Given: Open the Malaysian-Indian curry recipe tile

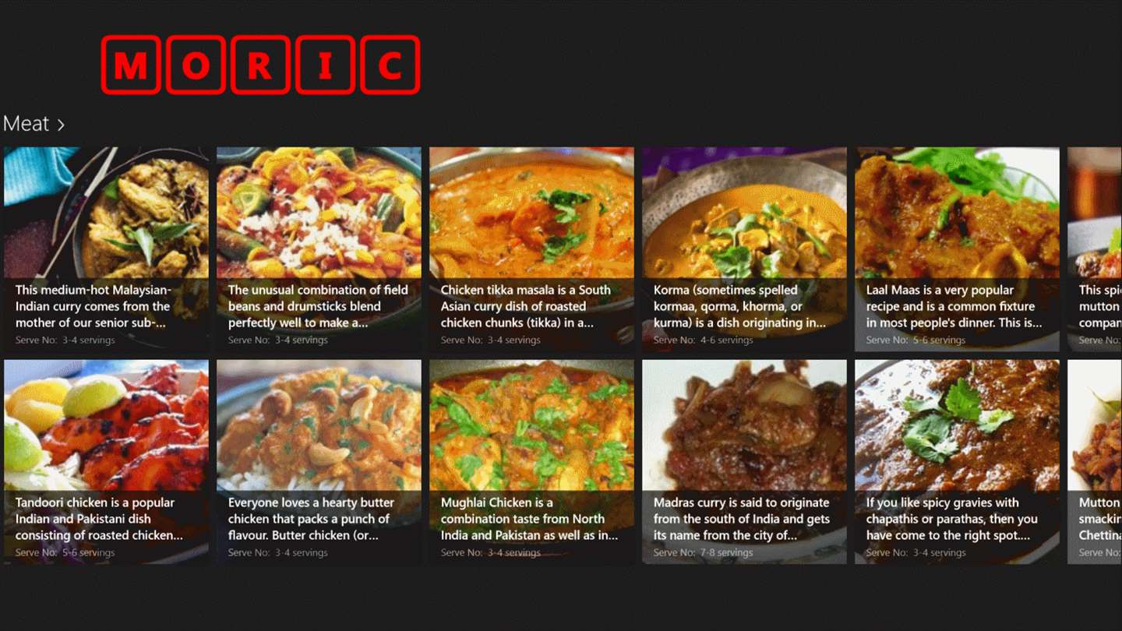Looking at the screenshot, I should (x=106, y=249).
